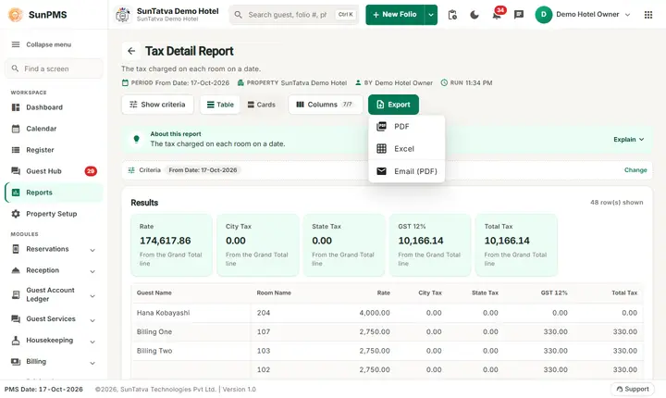Expand the Billing module
Viewport: 666px width, 398px height.
coord(54,361)
